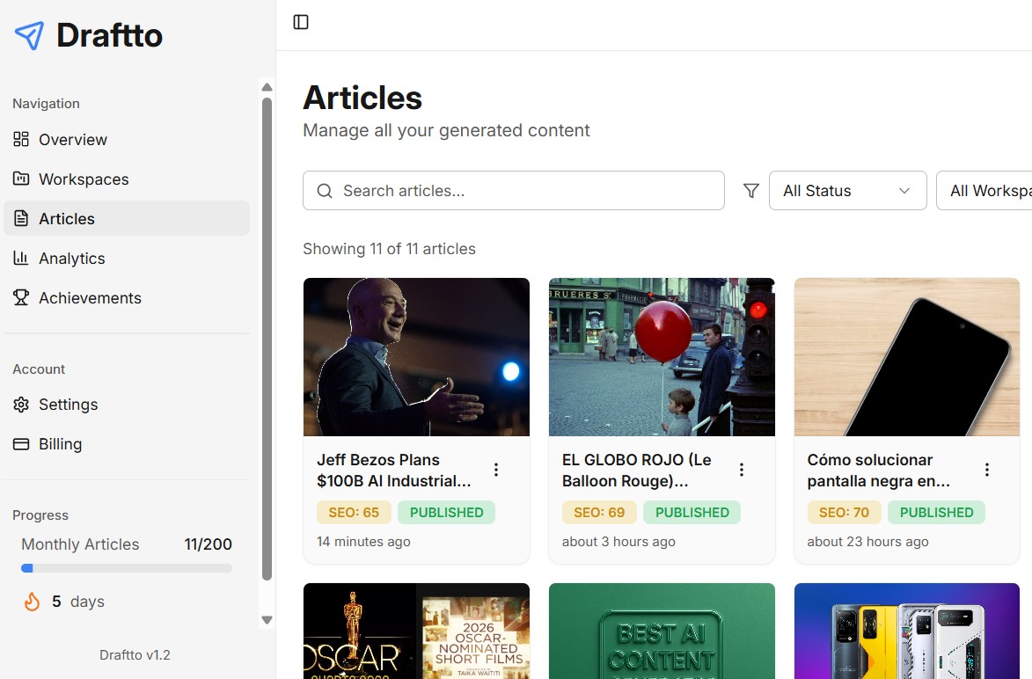Click the Search articles input field
The image size is (1032, 679).
(x=514, y=191)
